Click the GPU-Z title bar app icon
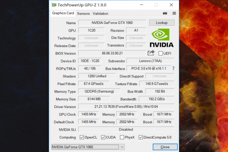Image resolution: width=228 pixels, height=152 pixels. click(x=54, y=5)
